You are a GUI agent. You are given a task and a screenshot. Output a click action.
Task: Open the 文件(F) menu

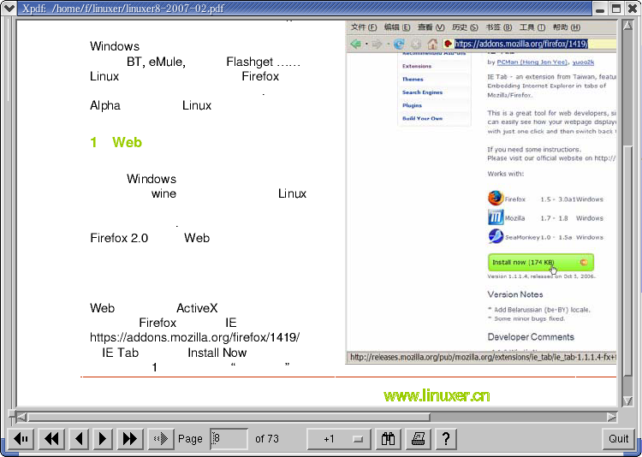pyautogui.click(x=364, y=27)
